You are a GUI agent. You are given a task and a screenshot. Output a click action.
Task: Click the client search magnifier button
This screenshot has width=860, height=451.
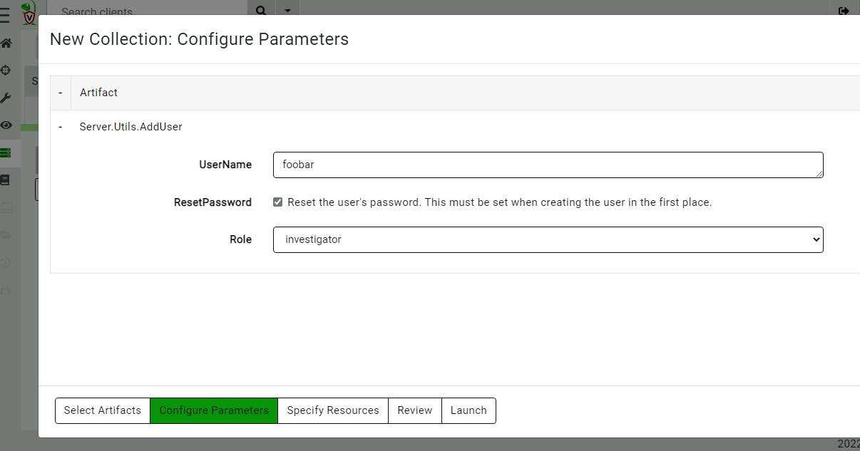[x=261, y=11]
